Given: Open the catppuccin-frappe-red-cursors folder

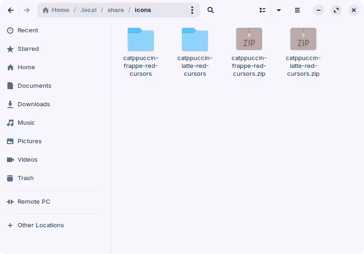Looking at the screenshot, I should point(141,40).
